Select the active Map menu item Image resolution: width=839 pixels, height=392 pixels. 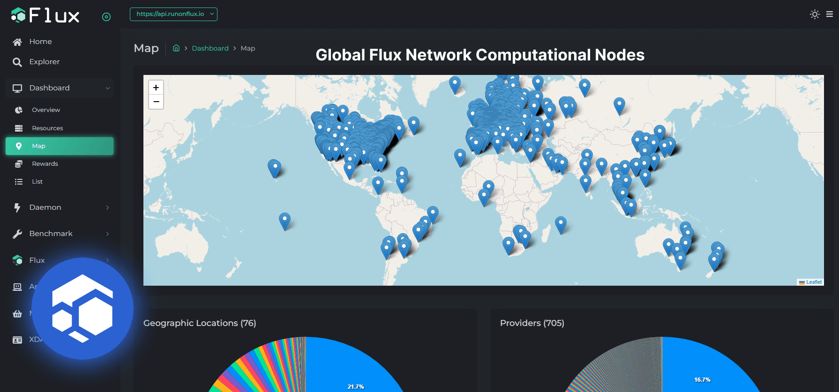coord(60,146)
